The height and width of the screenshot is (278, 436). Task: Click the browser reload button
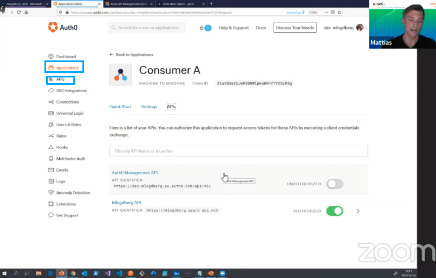coord(19,12)
